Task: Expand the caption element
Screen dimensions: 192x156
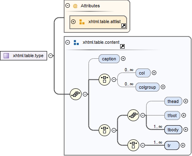Action: pos(123,59)
